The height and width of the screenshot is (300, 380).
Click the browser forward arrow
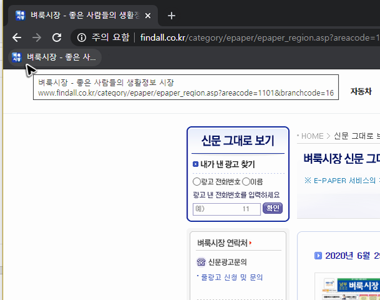click(x=37, y=37)
